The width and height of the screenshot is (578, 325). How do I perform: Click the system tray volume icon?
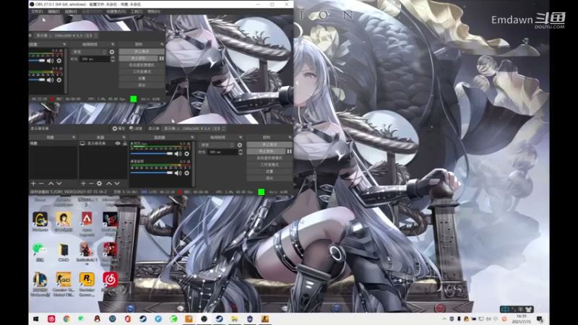pos(488,319)
